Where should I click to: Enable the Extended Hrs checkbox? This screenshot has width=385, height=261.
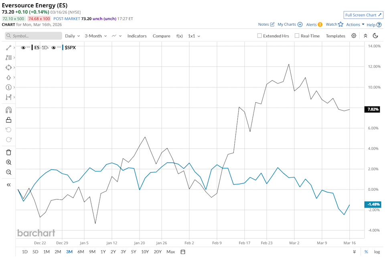259,36
